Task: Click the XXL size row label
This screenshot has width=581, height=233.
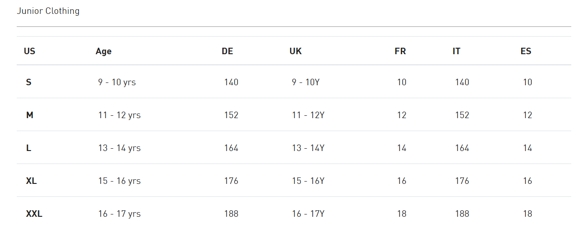Action: 34,214
